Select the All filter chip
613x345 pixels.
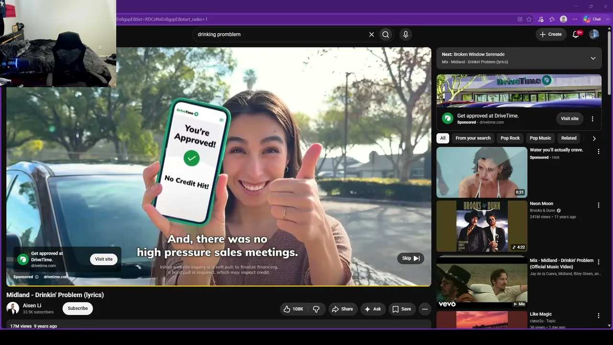click(x=443, y=138)
